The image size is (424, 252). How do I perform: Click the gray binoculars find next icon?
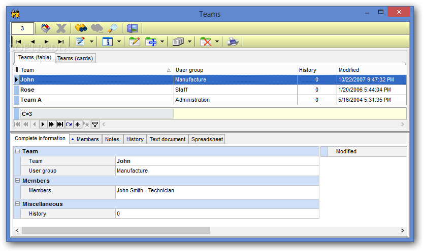97,28
